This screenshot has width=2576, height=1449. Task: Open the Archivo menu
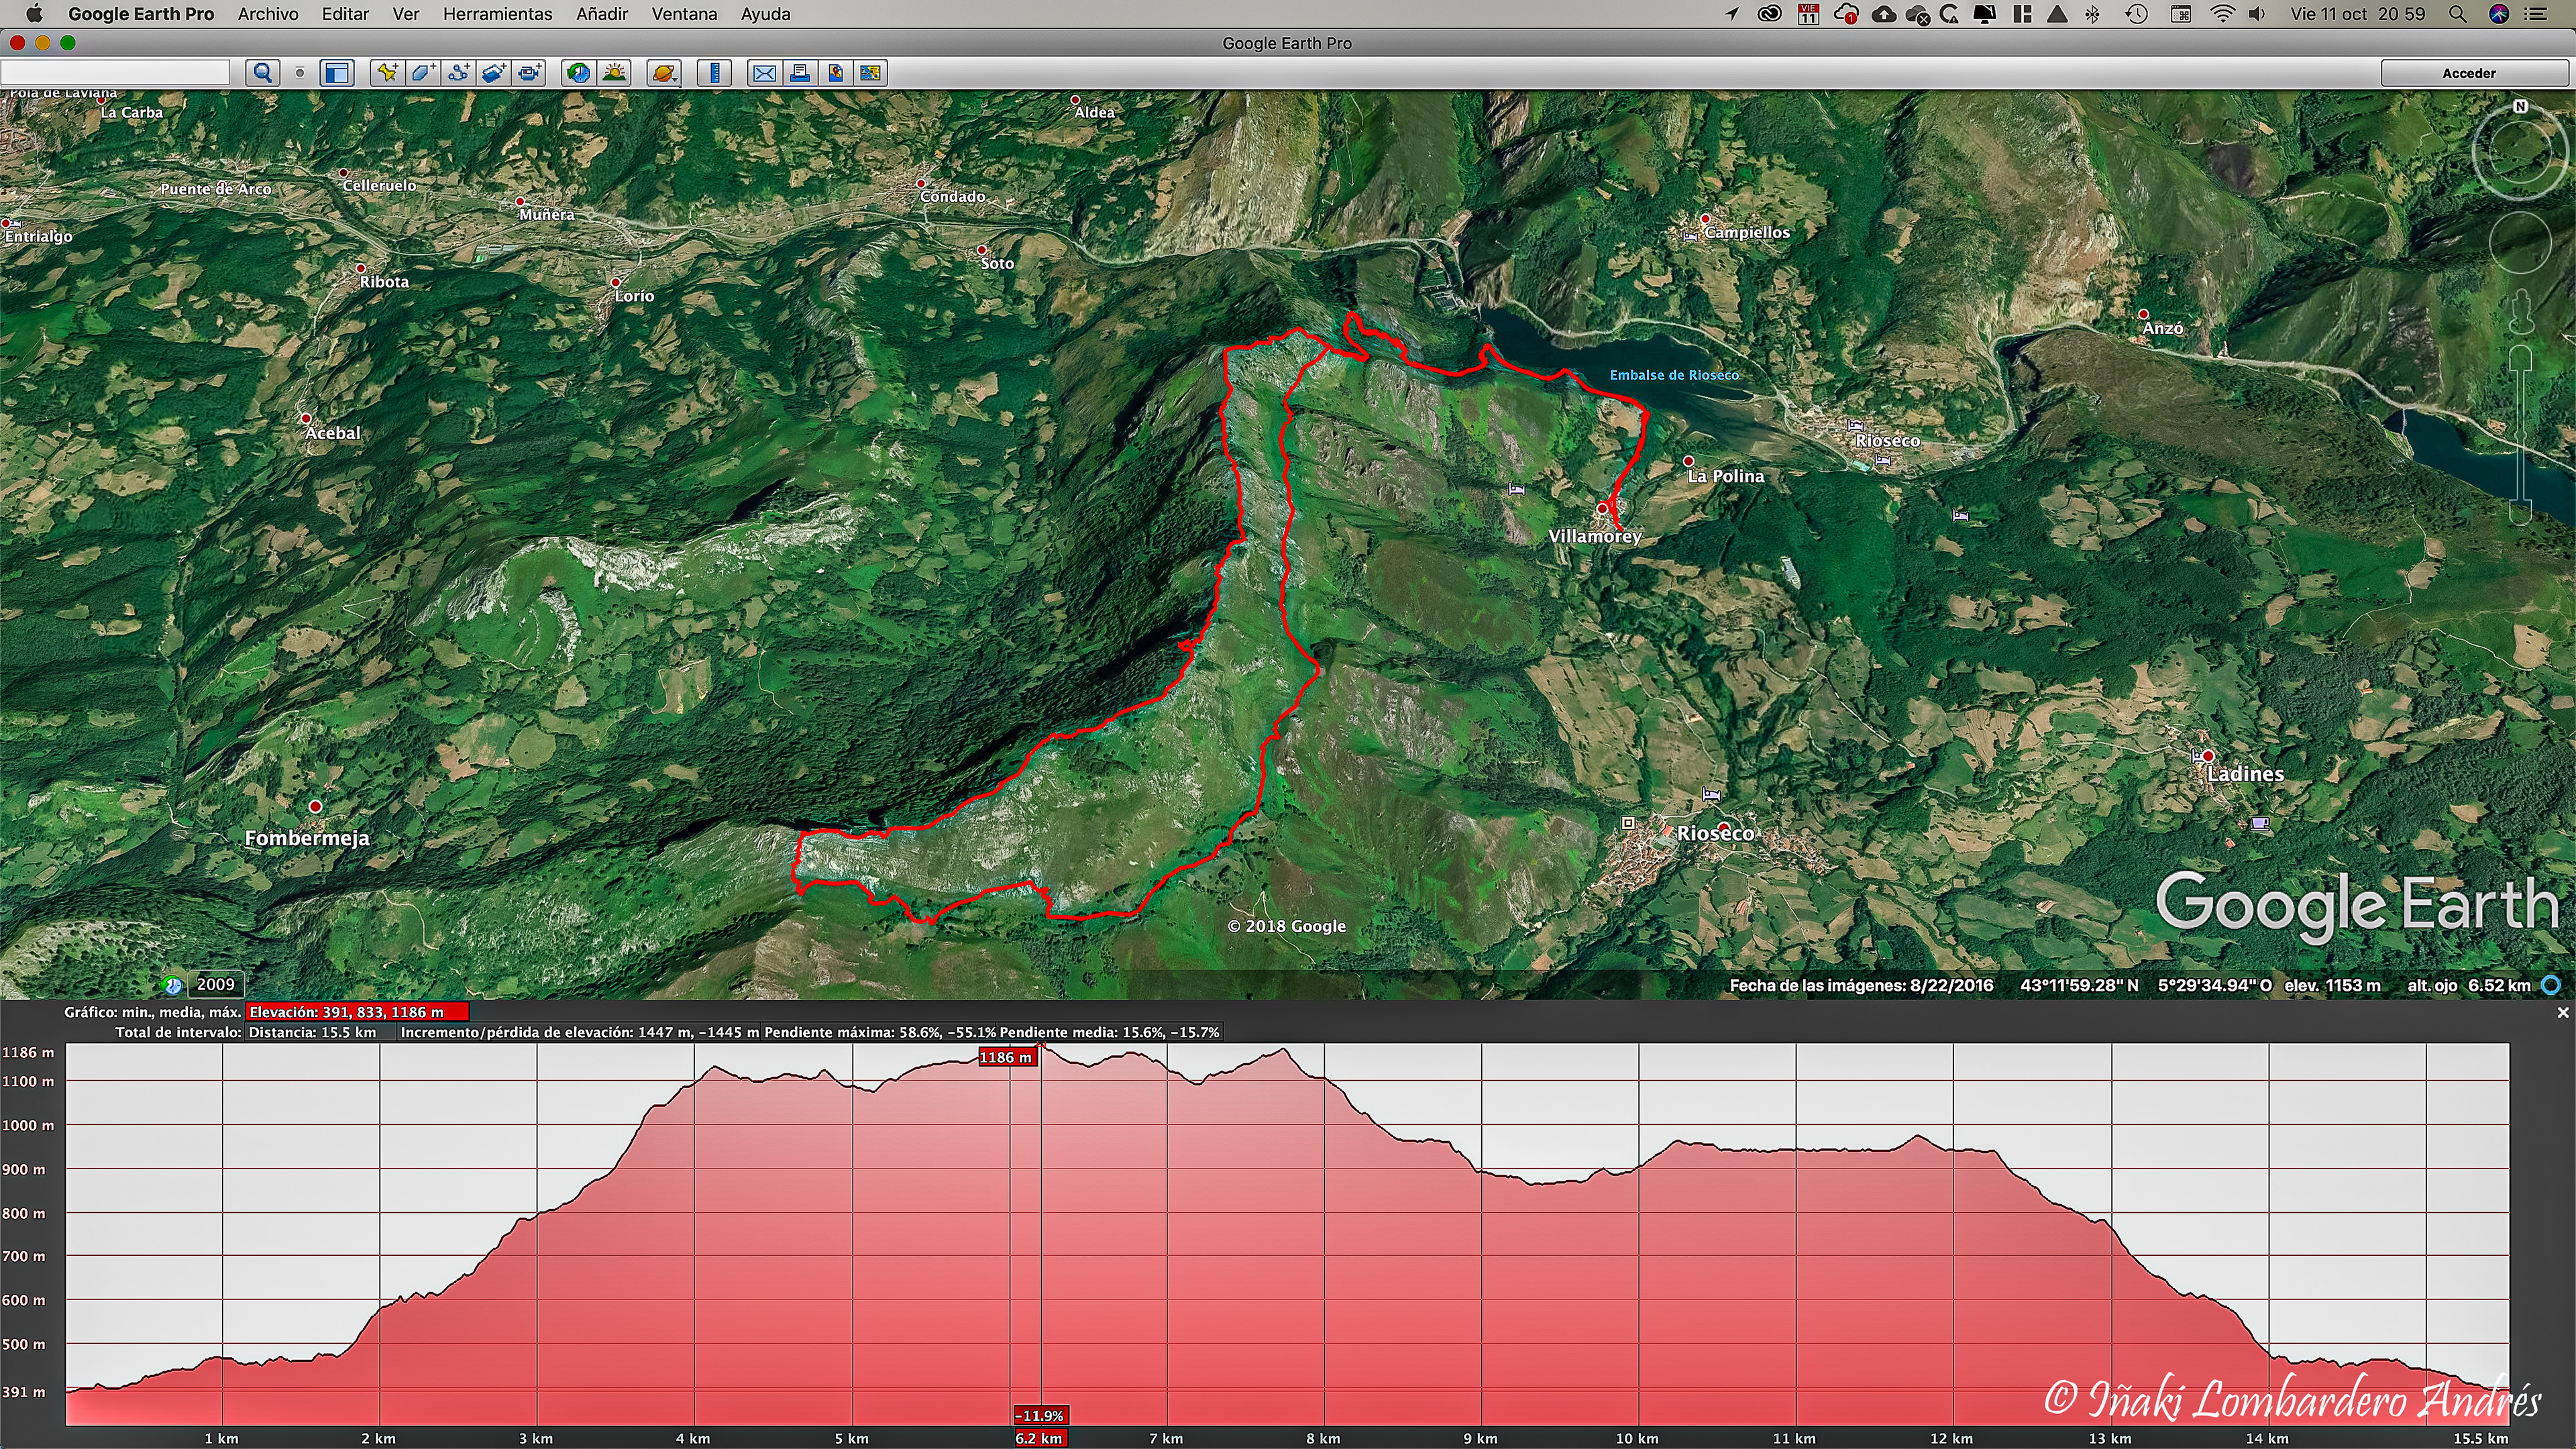[268, 14]
